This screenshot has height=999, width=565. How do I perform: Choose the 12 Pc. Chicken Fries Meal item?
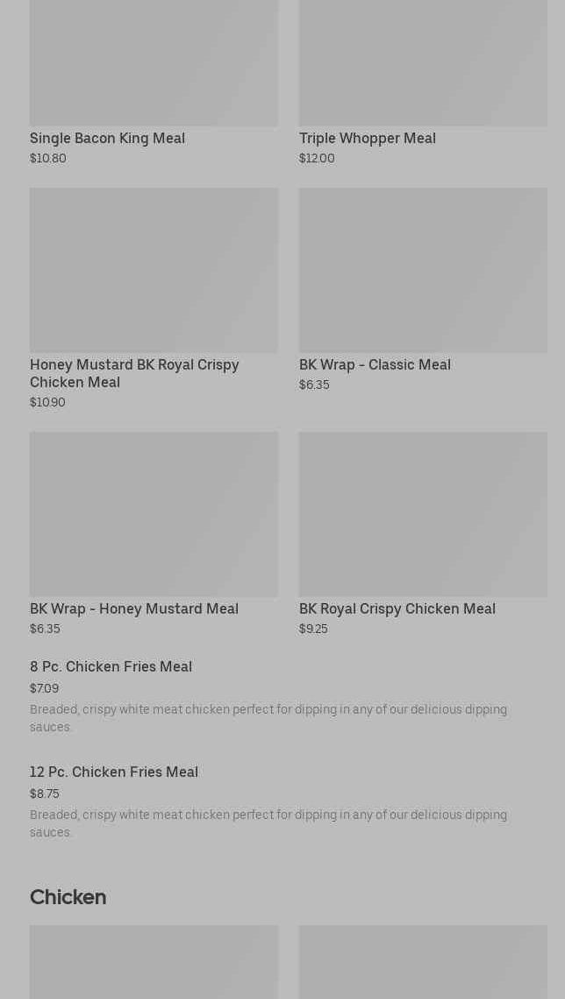tap(114, 773)
